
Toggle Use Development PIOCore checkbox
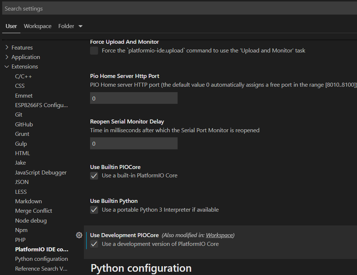pyautogui.click(x=94, y=244)
